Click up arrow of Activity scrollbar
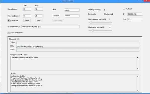 click(137, 76)
